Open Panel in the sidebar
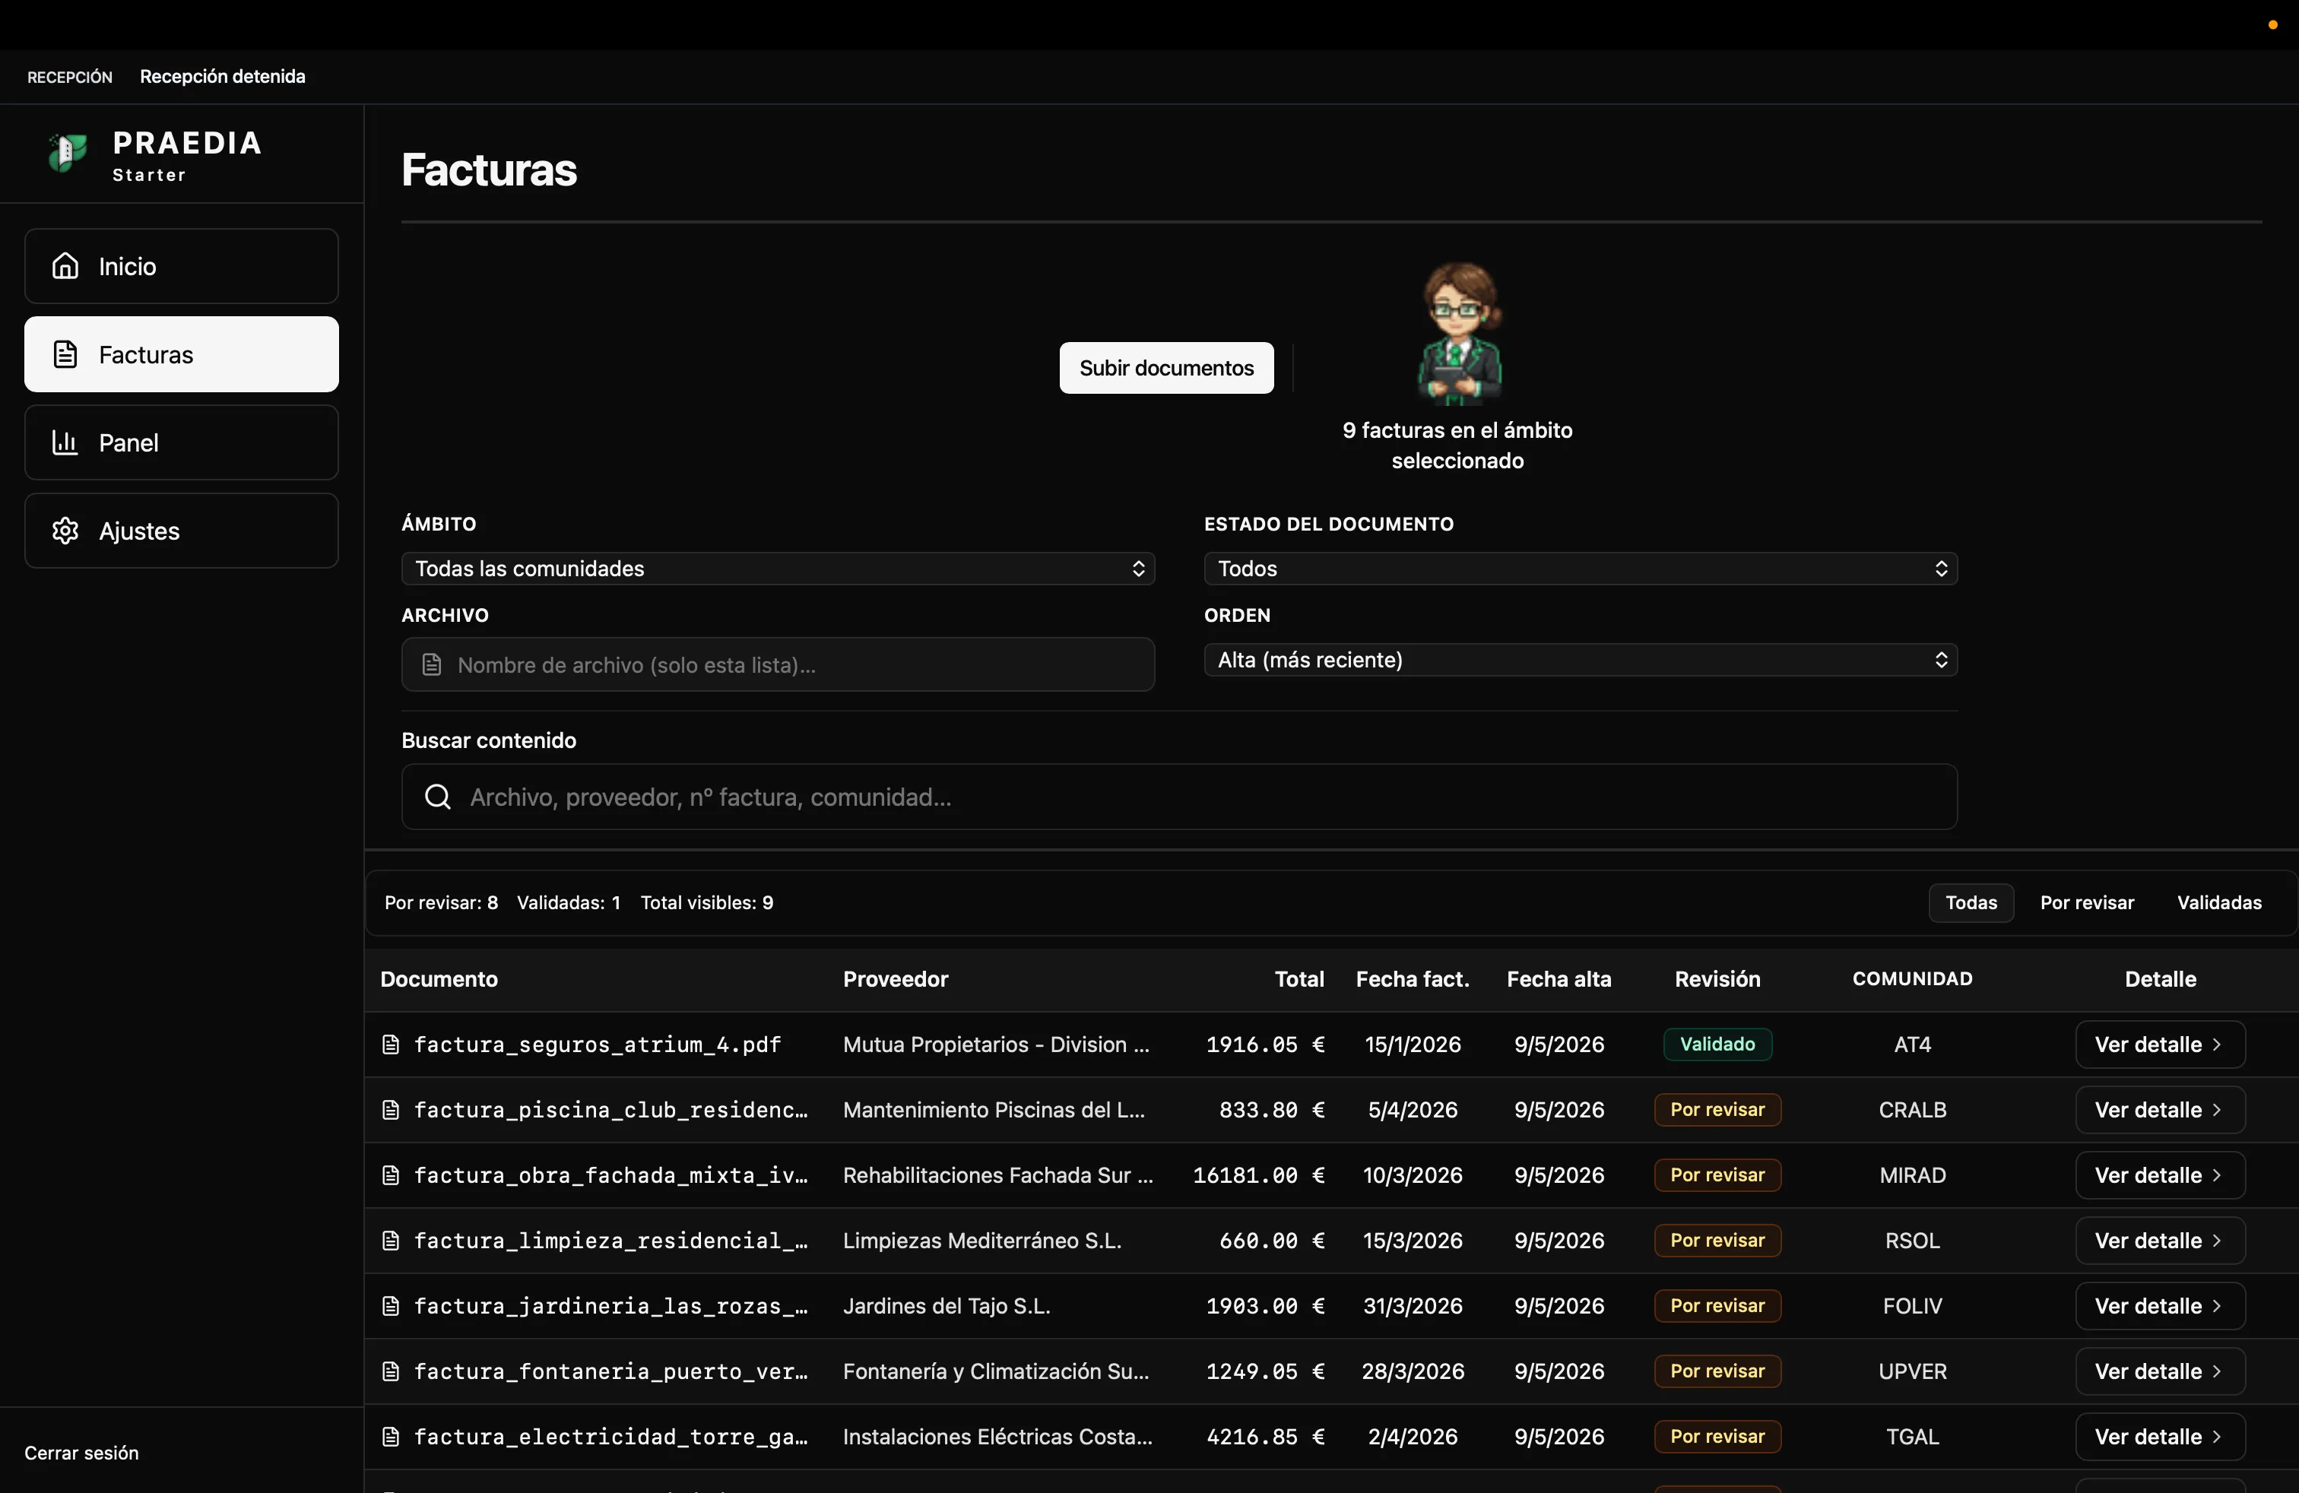Image resolution: width=2299 pixels, height=1493 pixels. click(182, 442)
